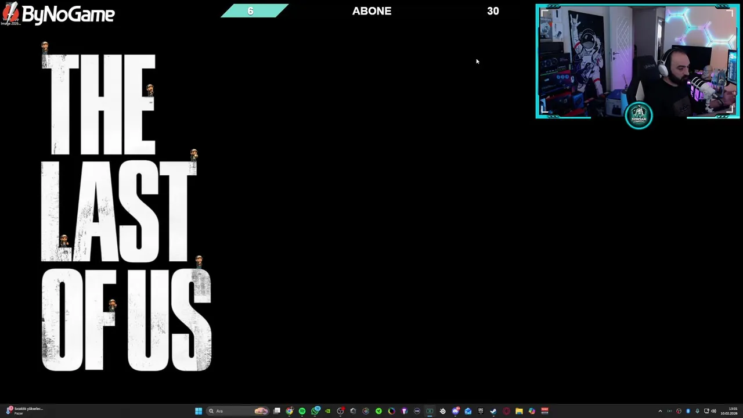Open the purple taskbar app icon

click(404, 411)
